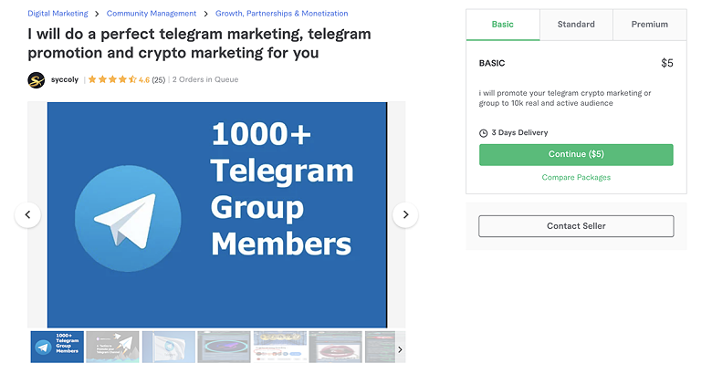Viewport: 712px width, 374px height.
Task: Open the Premium package tab
Action: pyautogui.click(x=650, y=25)
